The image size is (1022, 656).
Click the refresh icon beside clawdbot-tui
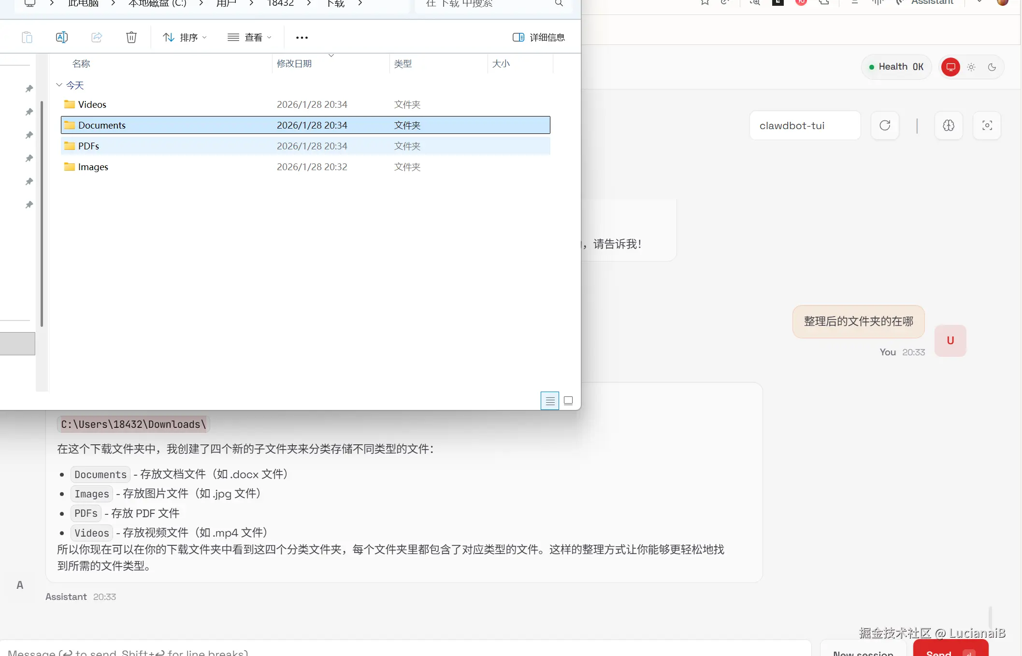885,126
